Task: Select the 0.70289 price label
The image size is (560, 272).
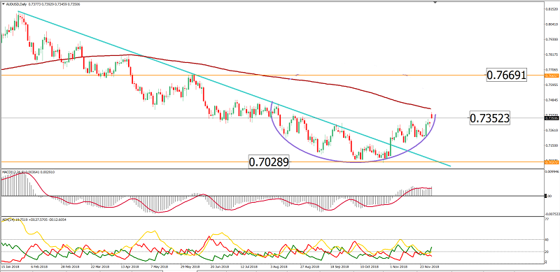Action: tap(269, 162)
